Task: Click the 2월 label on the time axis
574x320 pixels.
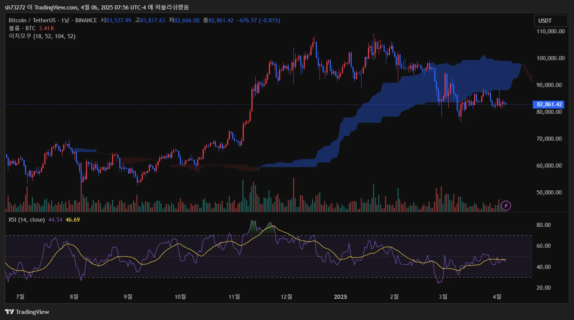Action: pos(394,297)
